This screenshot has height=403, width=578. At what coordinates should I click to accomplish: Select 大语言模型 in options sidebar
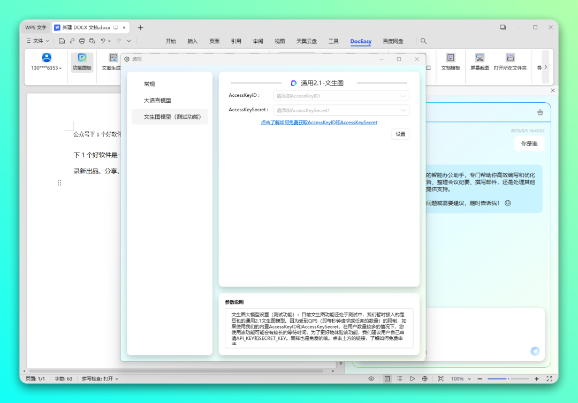[x=157, y=100]
